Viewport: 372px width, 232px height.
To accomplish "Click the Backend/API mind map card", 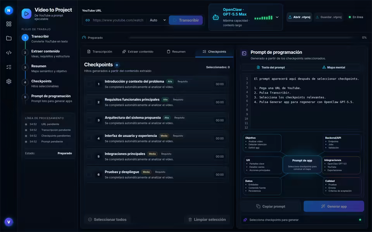I will 342,143.
